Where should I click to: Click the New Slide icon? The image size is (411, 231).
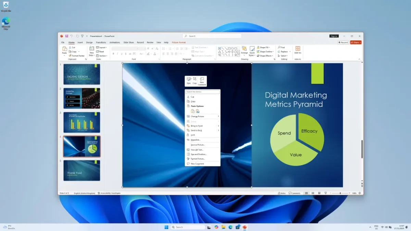coord(91,50)
